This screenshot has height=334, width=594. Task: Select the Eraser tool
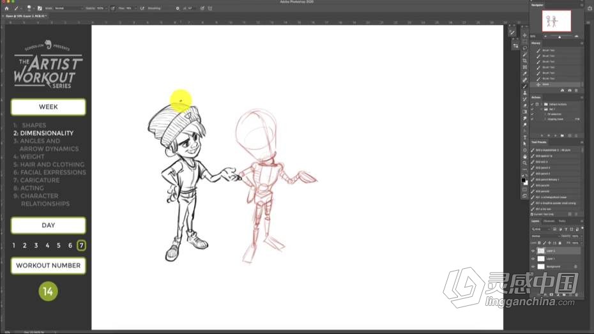coord(524,105)
